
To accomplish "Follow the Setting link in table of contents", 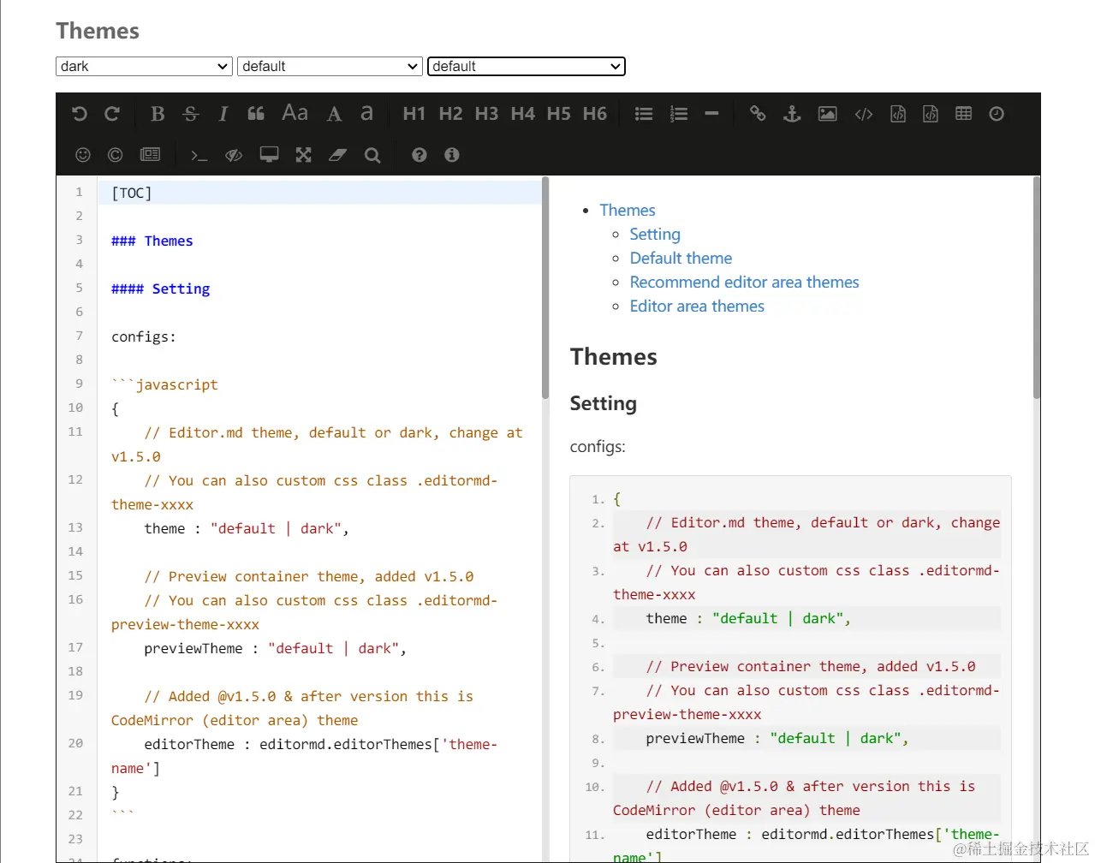I will click(655, 235).
